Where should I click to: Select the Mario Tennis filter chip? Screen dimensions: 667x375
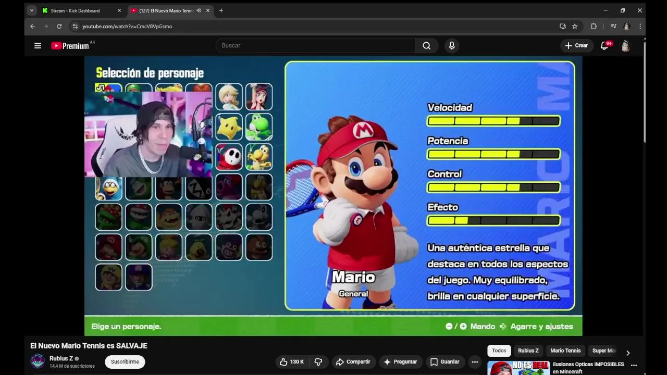click(565, 351)
